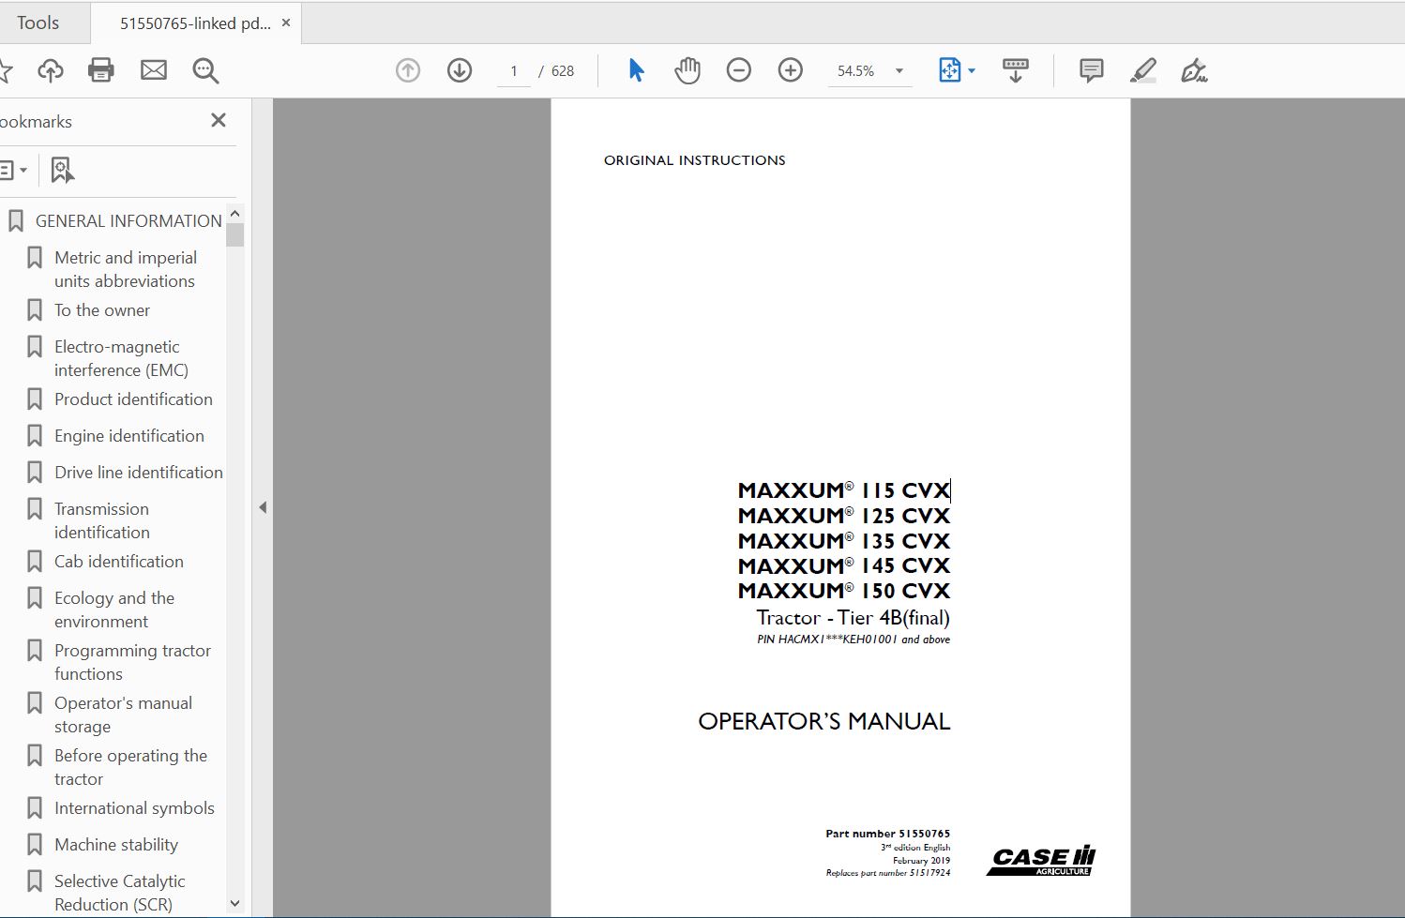Send file by email envelope icon
This screenshot has width=1405, height=918.
(x=153, y=70)
